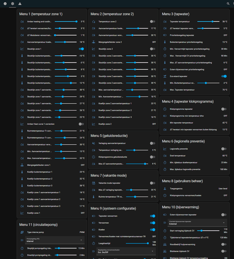234x259 pixels.
Task: Click the clock icon of Klokprogramma verwarmen/koelen
Action: 165,196
